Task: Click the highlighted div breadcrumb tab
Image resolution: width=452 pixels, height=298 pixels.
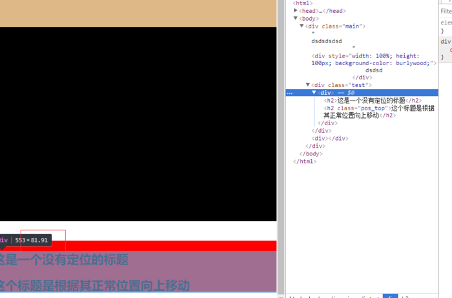Action: tap(390, 296)
